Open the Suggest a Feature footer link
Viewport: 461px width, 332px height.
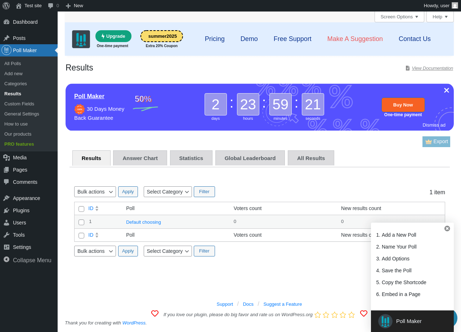283,304
